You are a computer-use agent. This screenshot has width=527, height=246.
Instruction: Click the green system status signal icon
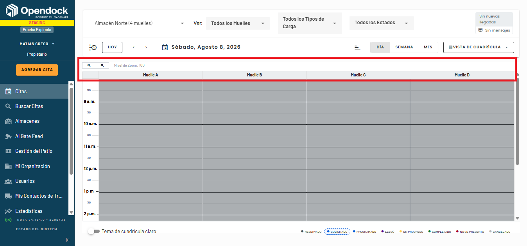click(x=8, y=220)
